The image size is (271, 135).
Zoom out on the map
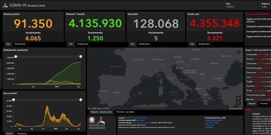click(x=238, y=103)
